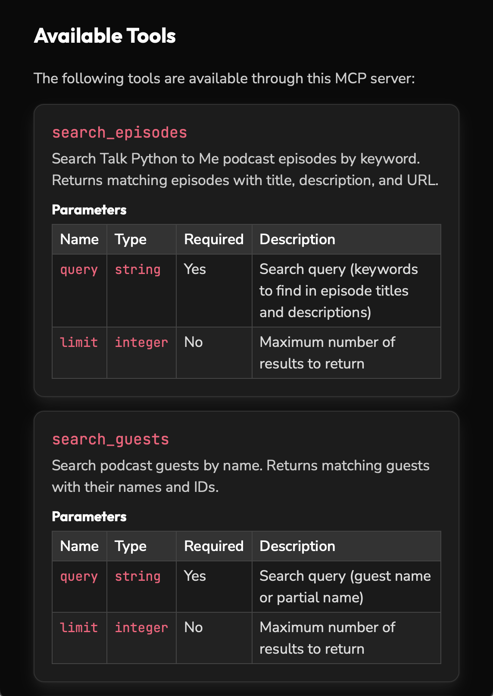This screenshot has width=493, height=696.
Task: Click the "Description" header in search_guests table
Action: tap(297, 546)
